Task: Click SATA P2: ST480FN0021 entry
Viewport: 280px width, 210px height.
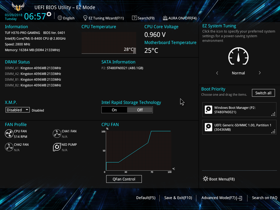Action: pos(122,68)
